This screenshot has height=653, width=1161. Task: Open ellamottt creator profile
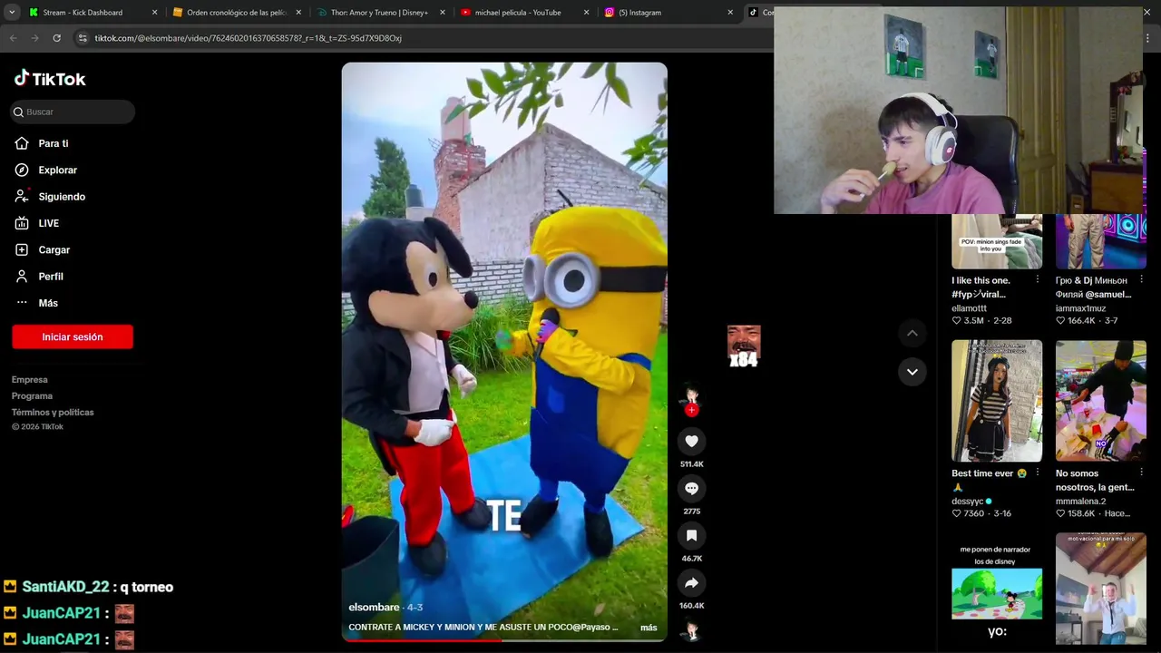pyautogui.click(x=969, y=308)
